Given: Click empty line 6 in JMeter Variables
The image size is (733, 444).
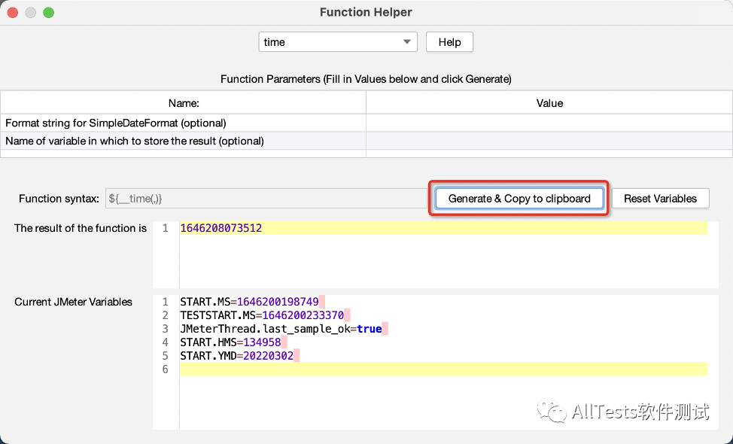Looking at the screenshot, I should tap(443, 369).
